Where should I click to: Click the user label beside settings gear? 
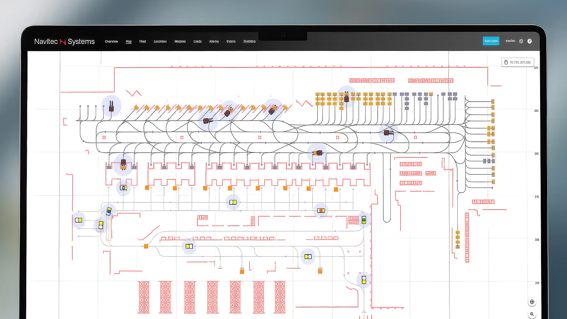pos(510,41)
